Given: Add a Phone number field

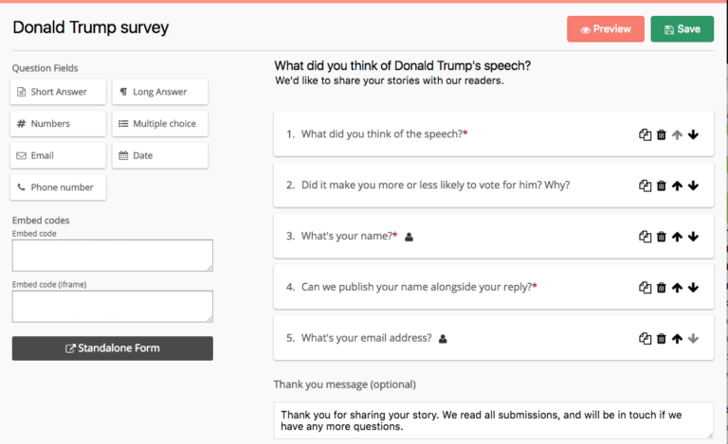Looking at the screenshot, I should point(58,187).
